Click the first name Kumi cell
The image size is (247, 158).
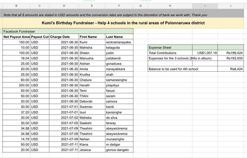click(92, 42)
